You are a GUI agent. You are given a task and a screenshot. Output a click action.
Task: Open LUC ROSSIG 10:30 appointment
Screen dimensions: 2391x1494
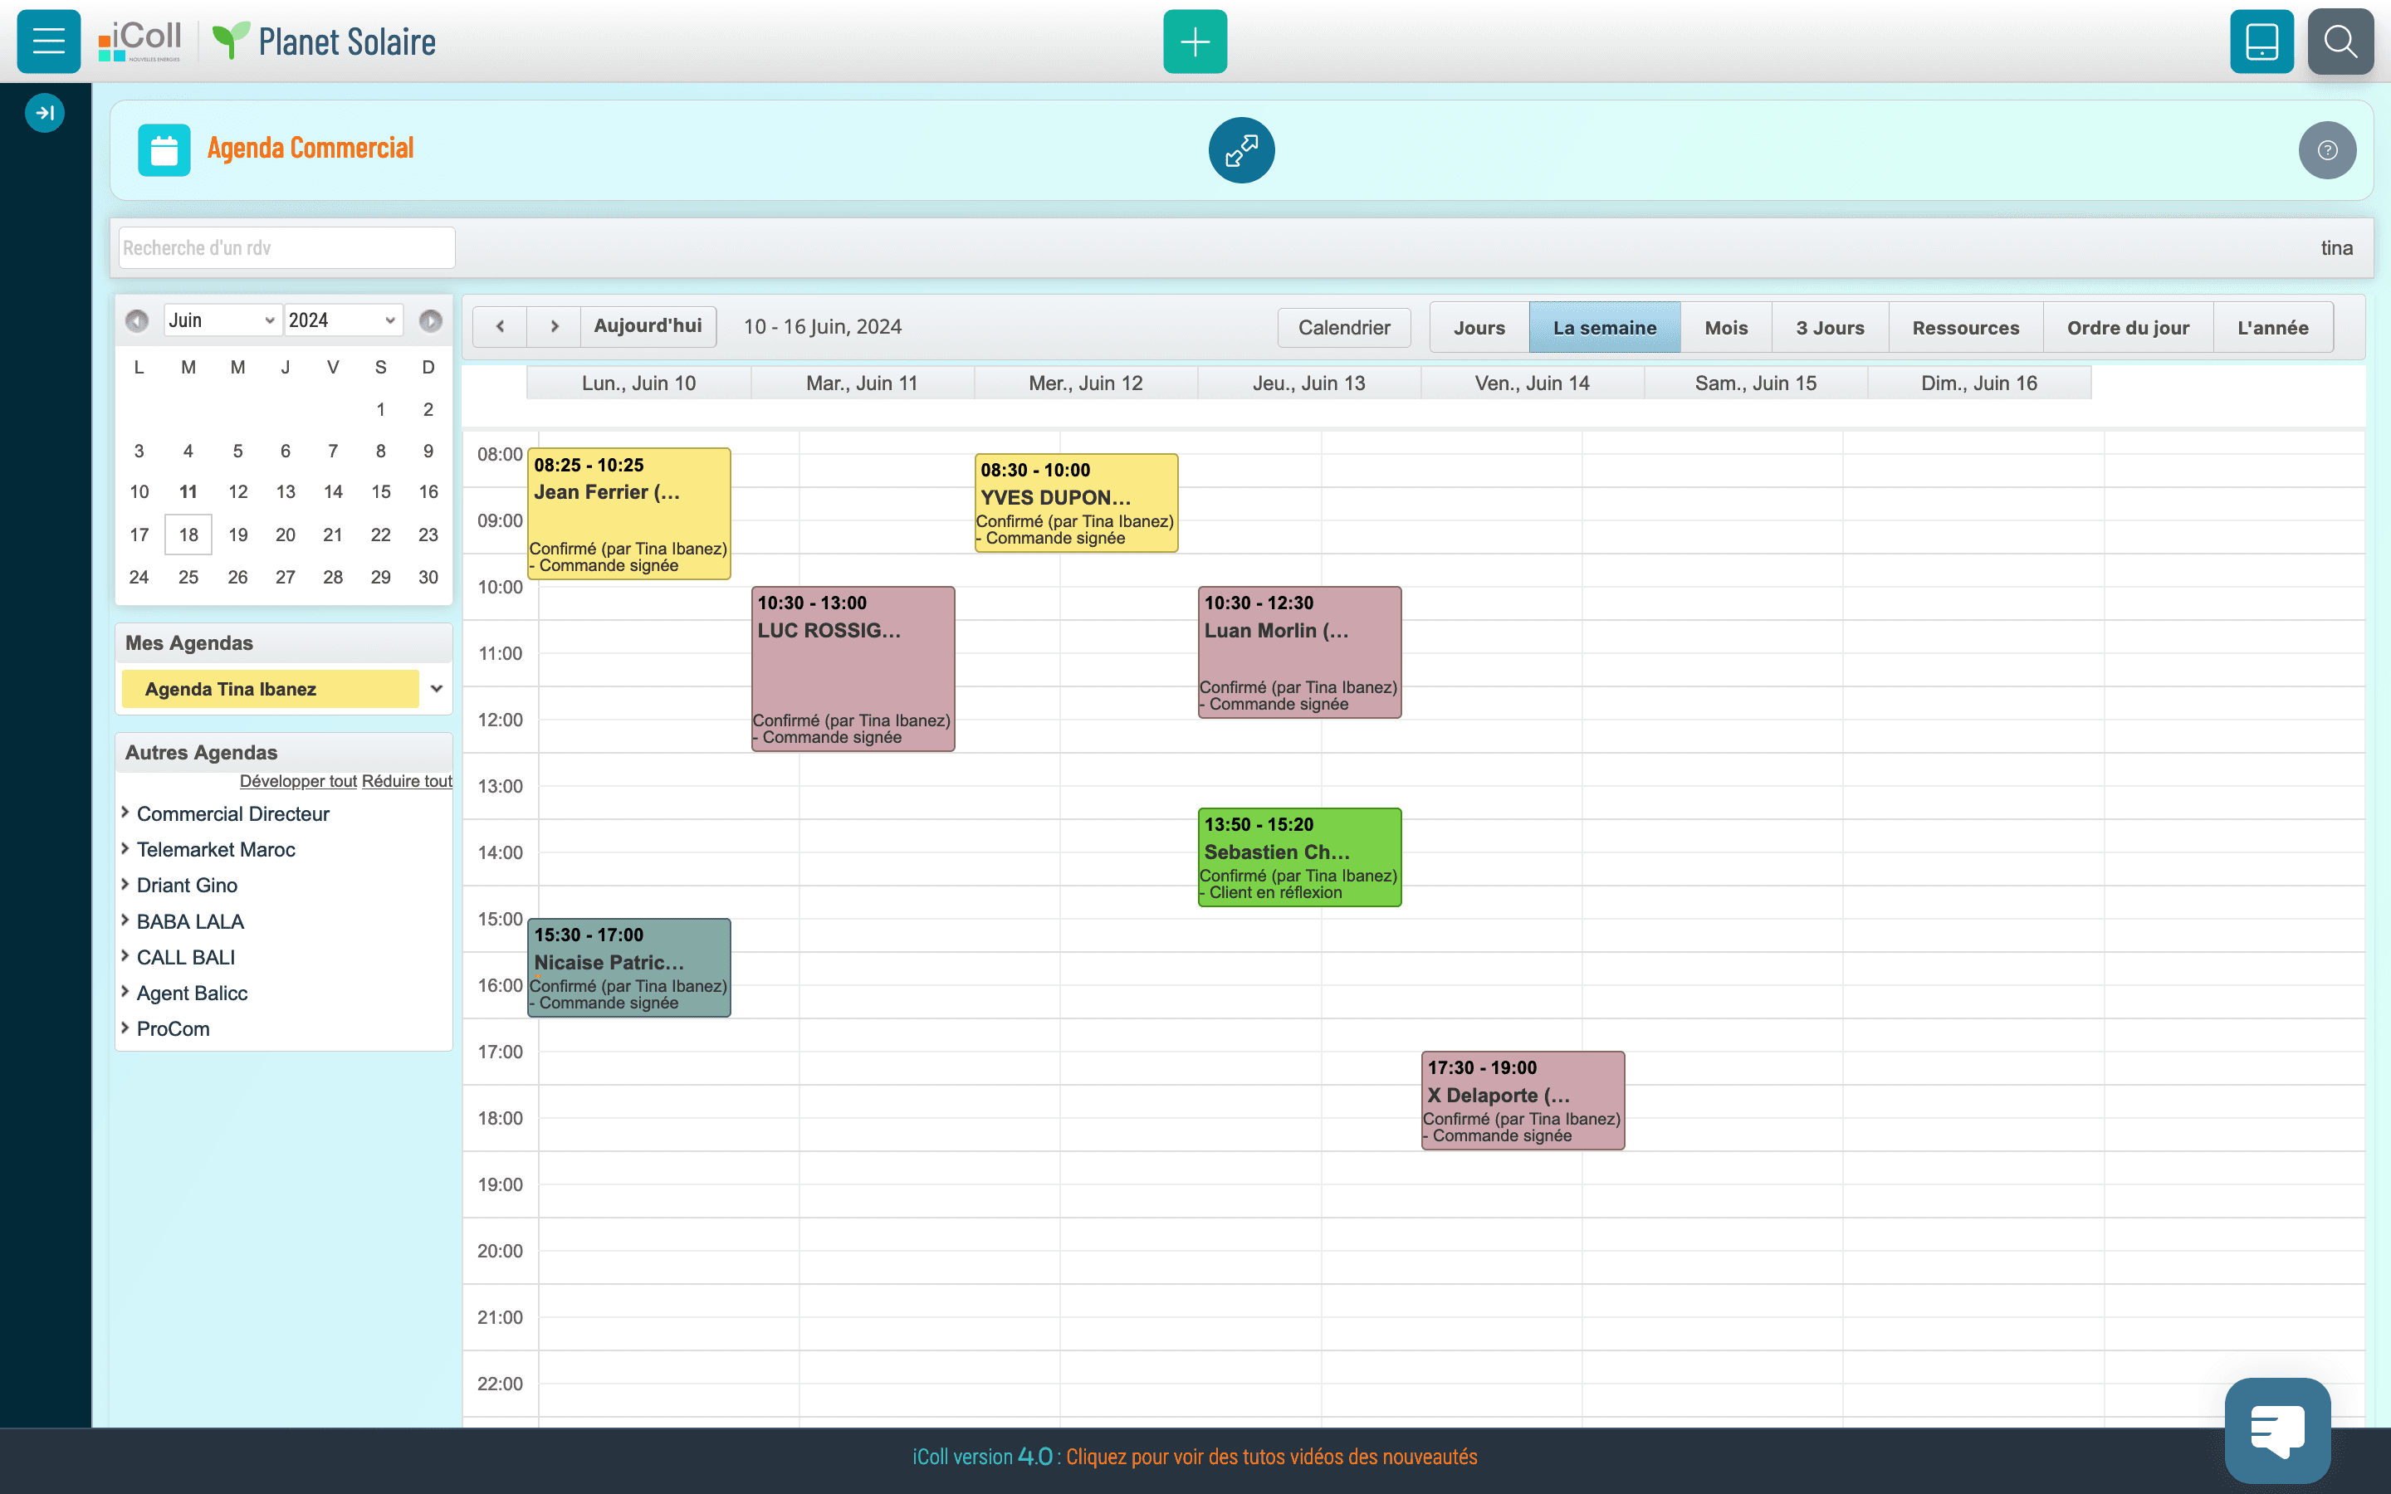click(853, 669)
